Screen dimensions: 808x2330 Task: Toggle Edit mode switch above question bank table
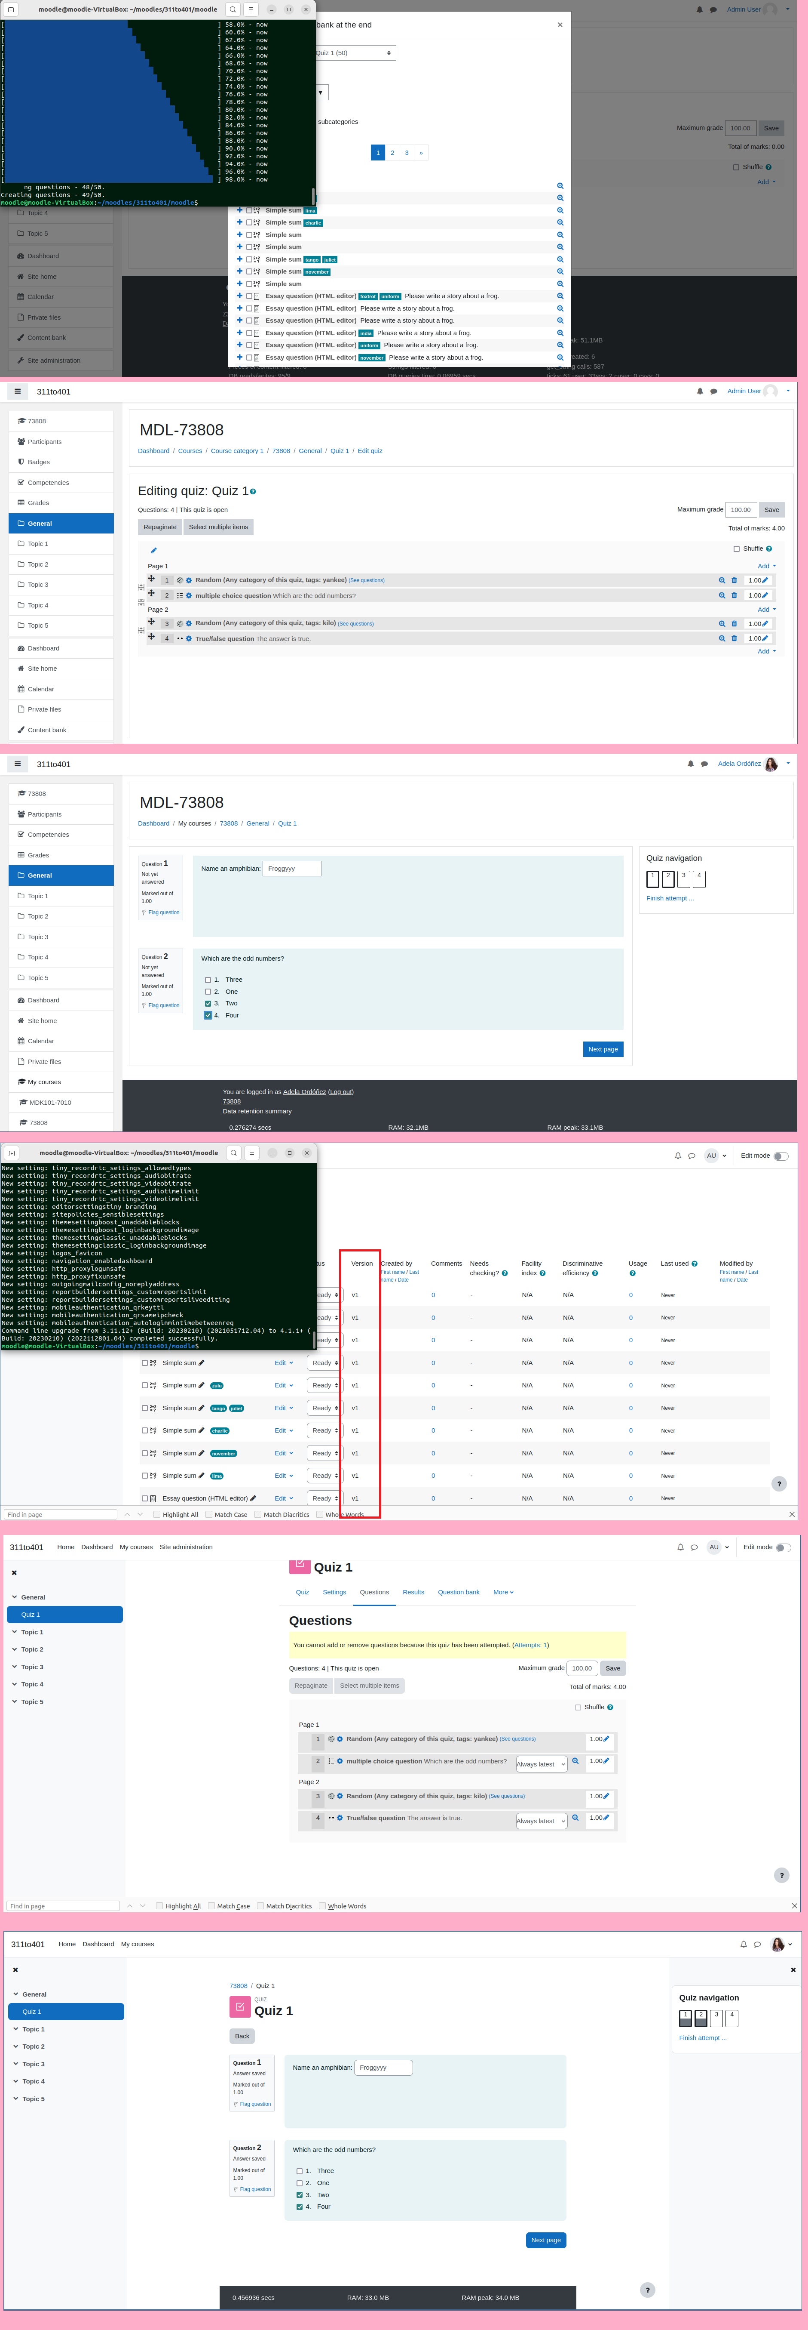(782, 1156)
